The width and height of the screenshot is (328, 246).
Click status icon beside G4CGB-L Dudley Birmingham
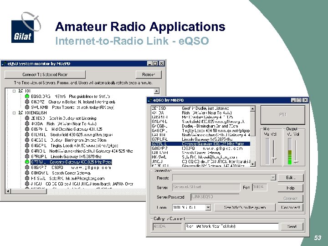pyautogui.click(x=27, y=140)
